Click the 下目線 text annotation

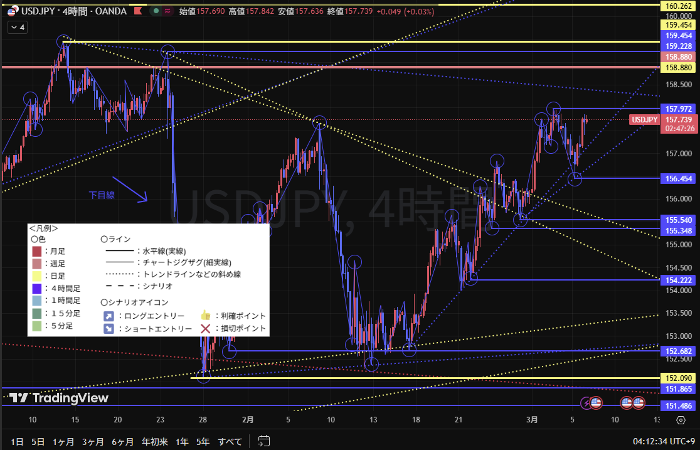(101, 195)
